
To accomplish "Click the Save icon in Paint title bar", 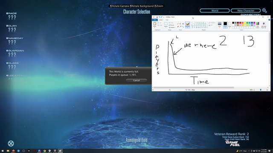I will tap(157, 17).
